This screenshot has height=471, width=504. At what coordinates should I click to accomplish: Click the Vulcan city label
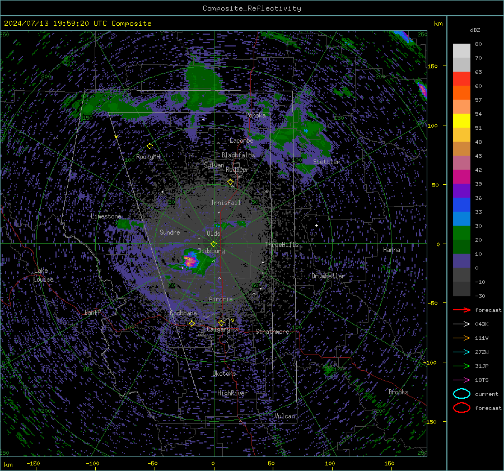click(284, 416)
